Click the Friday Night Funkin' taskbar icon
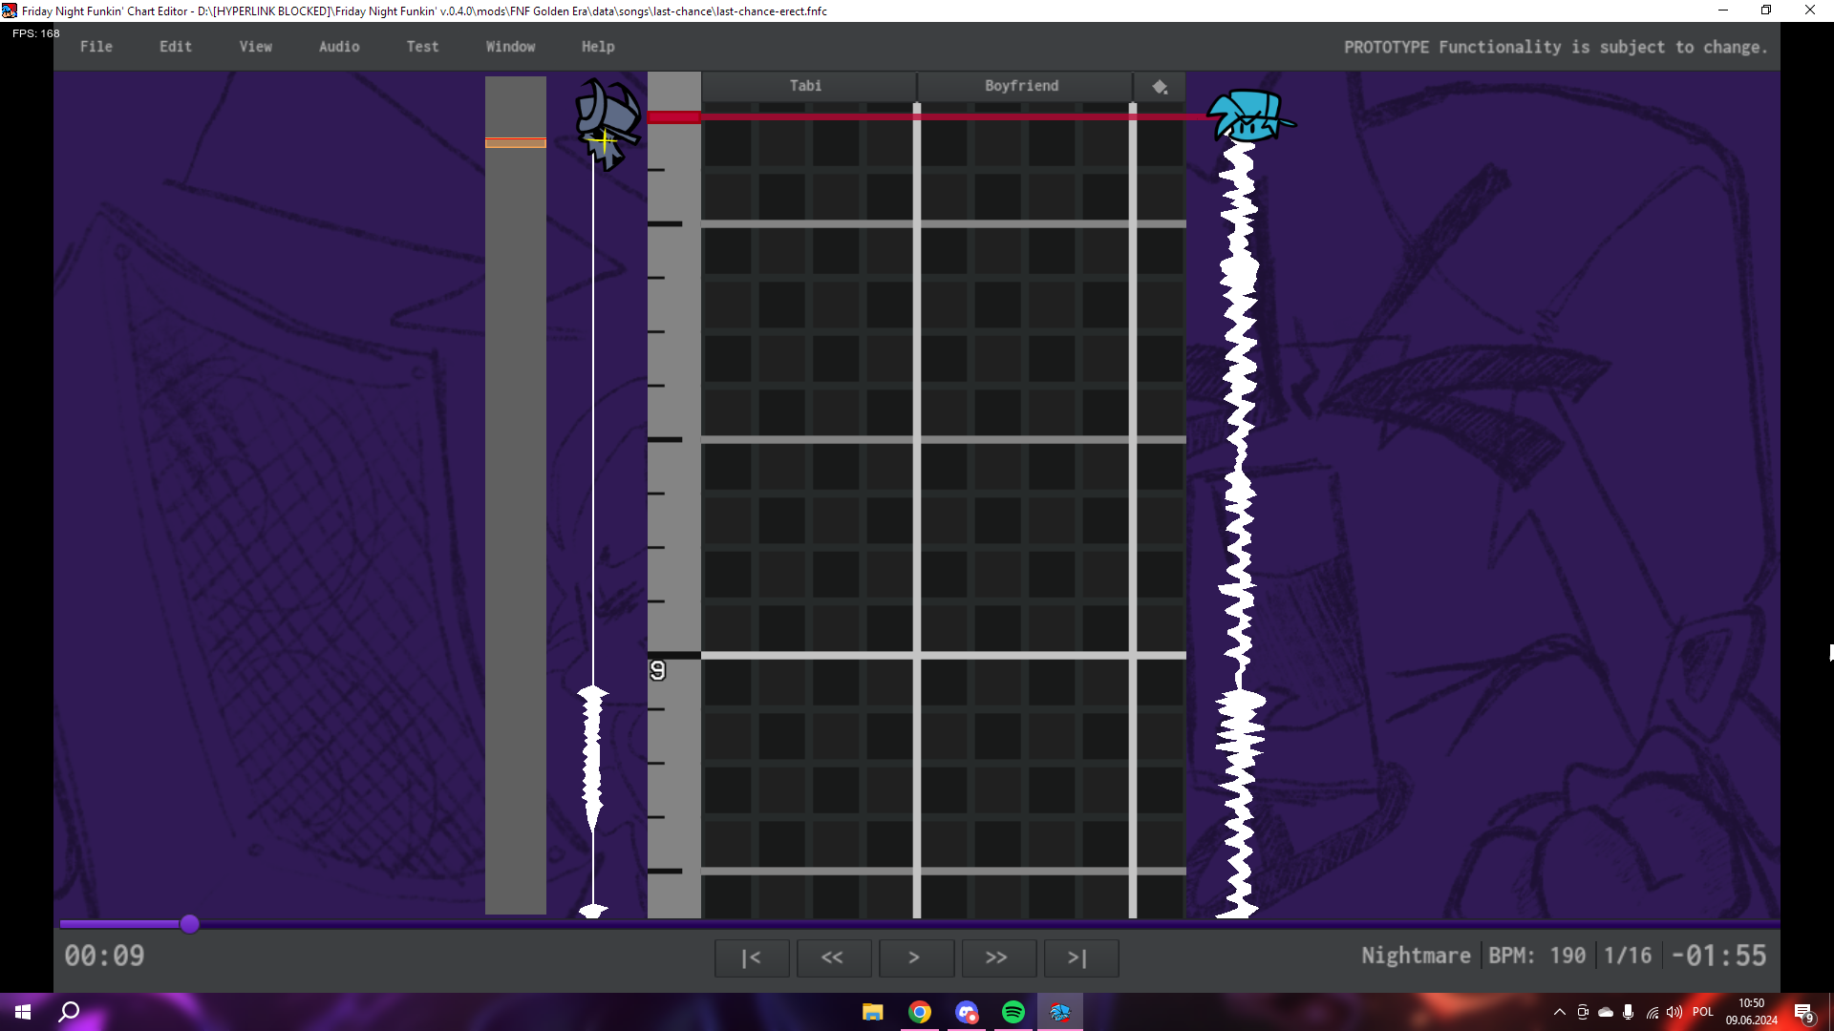The image size is (1834, 1031). [x=1060, y=1012]
